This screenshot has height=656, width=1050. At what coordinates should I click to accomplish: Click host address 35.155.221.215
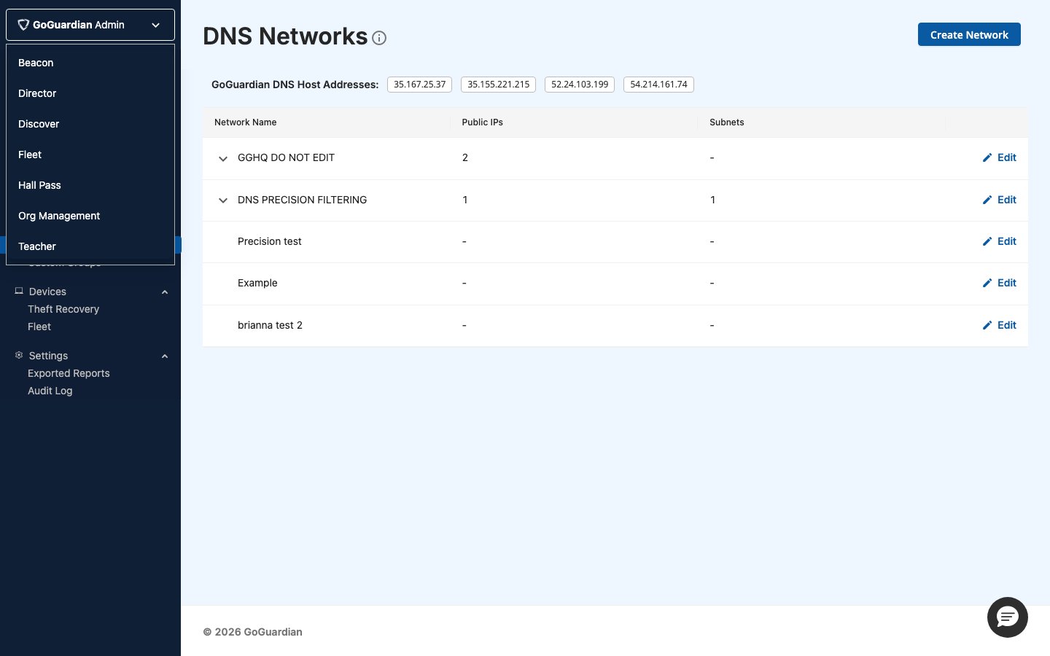(499, 85)
